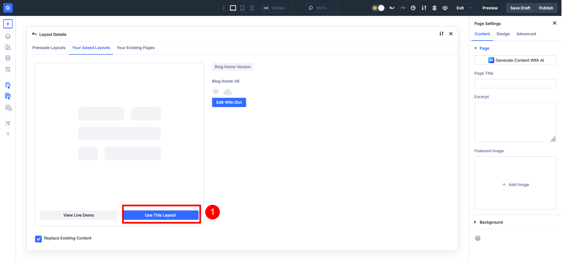Image resolution: width=565 pixels, height=263 pixels.
Task: Select the first dotted cursor mode icon
Action: pos(8,85)
